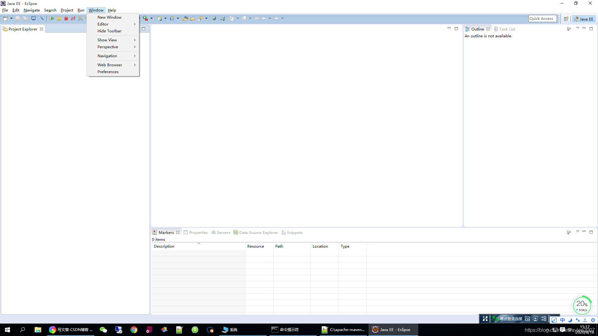The height and width of the screenshot is (336, 598).
Task: Click the yellow Suspend debug icon
Action: pyautogui.click(x=59, y=19)
